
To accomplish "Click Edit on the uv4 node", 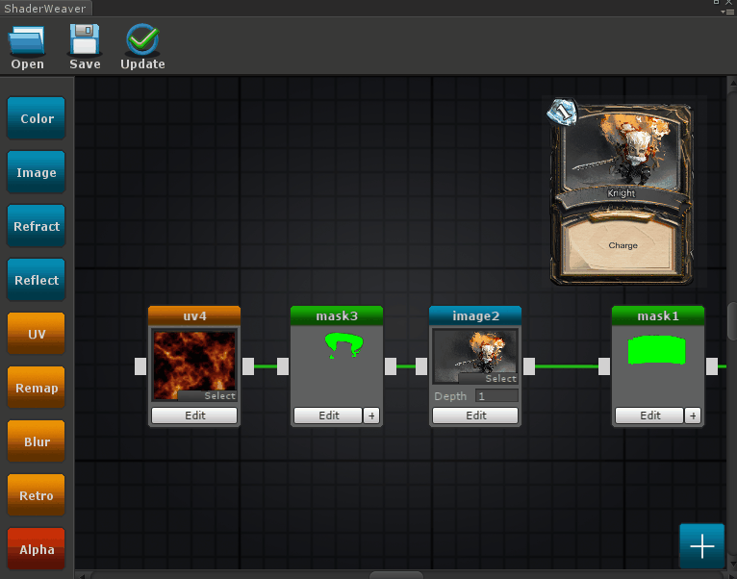I will (x=194, y=415).
